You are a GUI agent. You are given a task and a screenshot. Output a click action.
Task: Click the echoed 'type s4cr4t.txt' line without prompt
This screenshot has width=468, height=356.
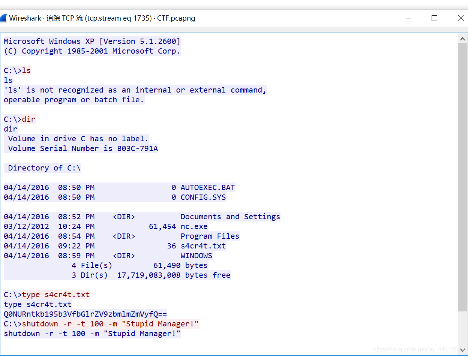(37, 304)
